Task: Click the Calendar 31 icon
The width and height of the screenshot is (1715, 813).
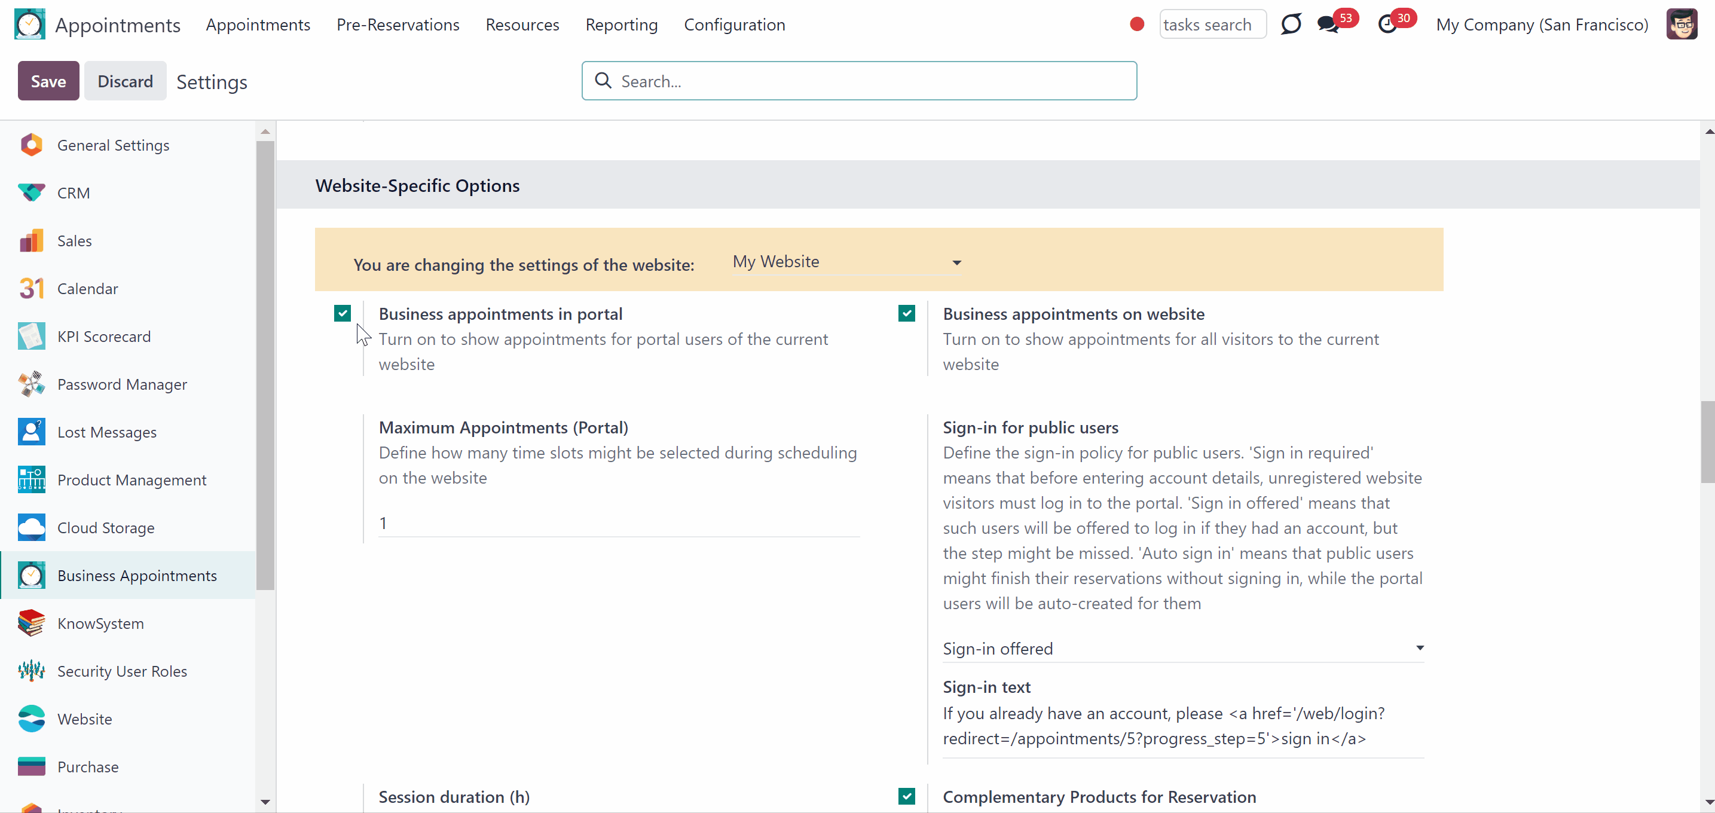Action: click(31, 289)
